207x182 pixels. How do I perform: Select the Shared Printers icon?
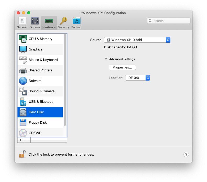(23, 70)
